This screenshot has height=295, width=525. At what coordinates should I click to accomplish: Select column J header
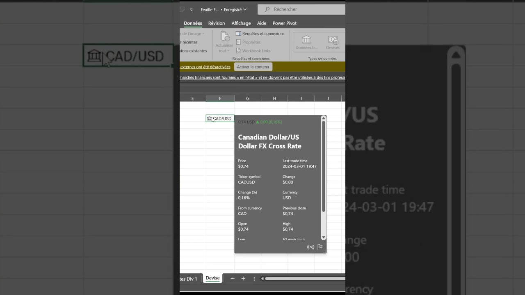pyautogui.click(x=328, y=98)
